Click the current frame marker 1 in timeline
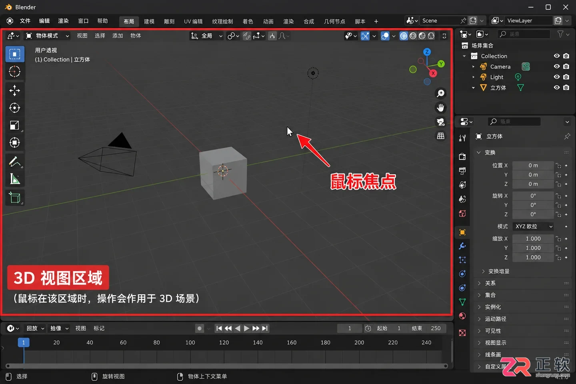Screen dimensions: 576x384 [24, 342]
